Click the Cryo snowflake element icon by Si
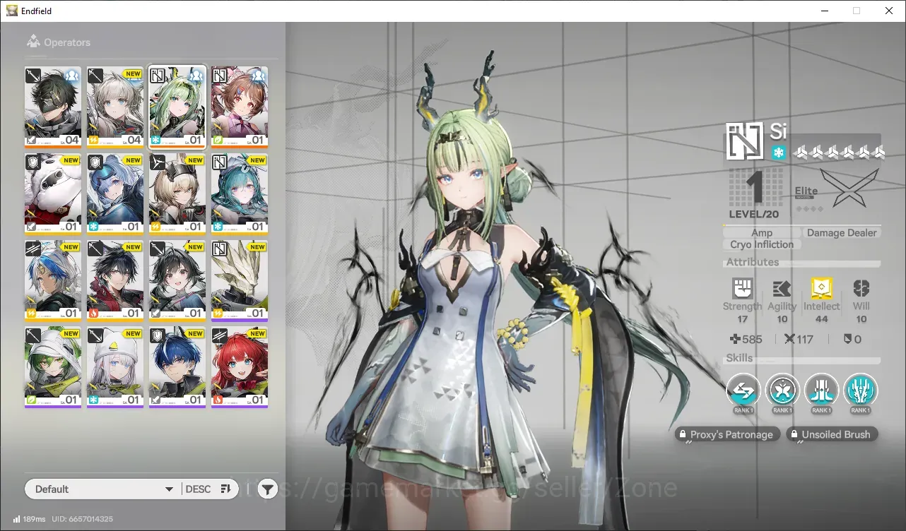 778,153
